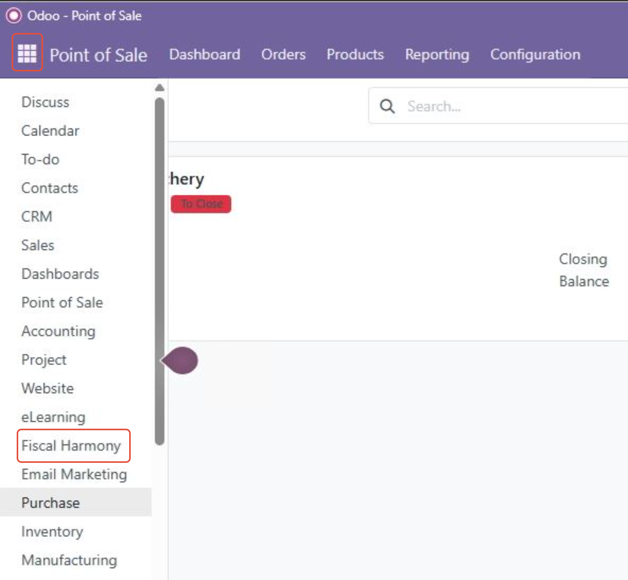Click the Odoo logo icon in title bar
The image size is (628, 580).
click(x=14, y=16)
